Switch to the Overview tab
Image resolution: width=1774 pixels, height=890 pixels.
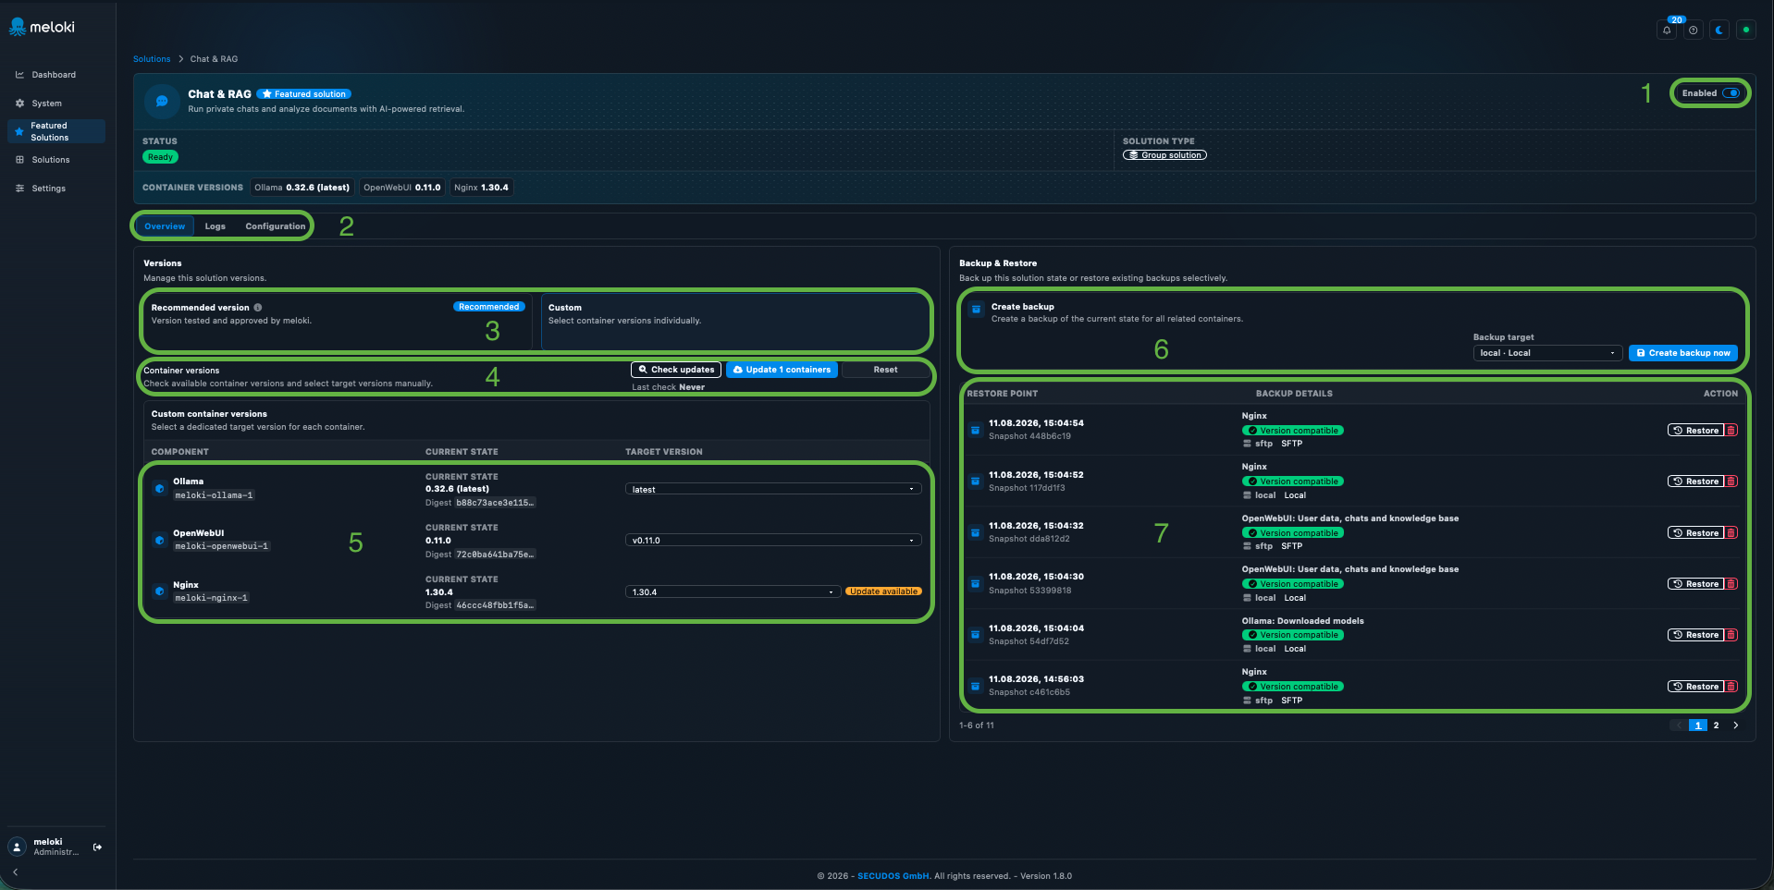coord(165,226)
